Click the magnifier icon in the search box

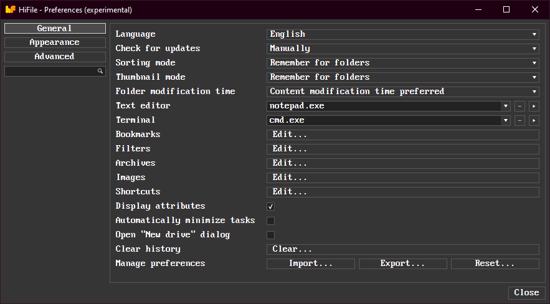(100, 72)
